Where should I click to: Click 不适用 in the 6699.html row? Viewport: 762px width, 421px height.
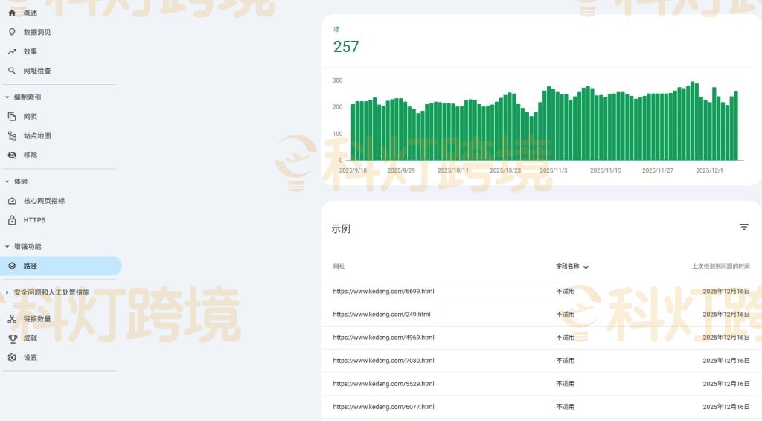click(x=566, y=292)
